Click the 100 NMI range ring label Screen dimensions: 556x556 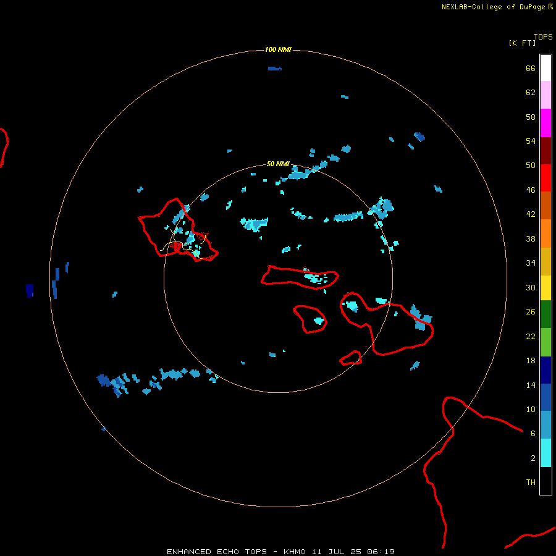click(278, 49)
